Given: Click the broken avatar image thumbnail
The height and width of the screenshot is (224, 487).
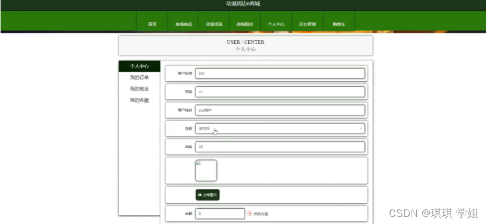Looking at the screenshot, I should (x=206, y=171).
